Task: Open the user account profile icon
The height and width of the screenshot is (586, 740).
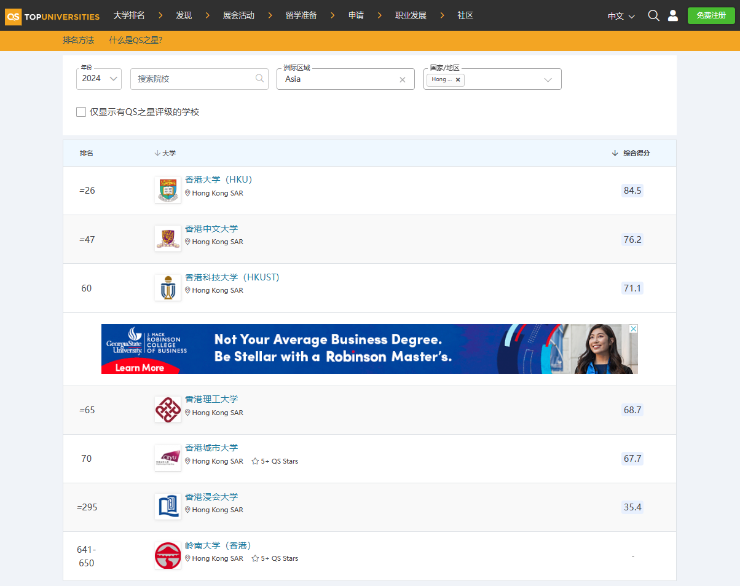Action: coord(673,15)
